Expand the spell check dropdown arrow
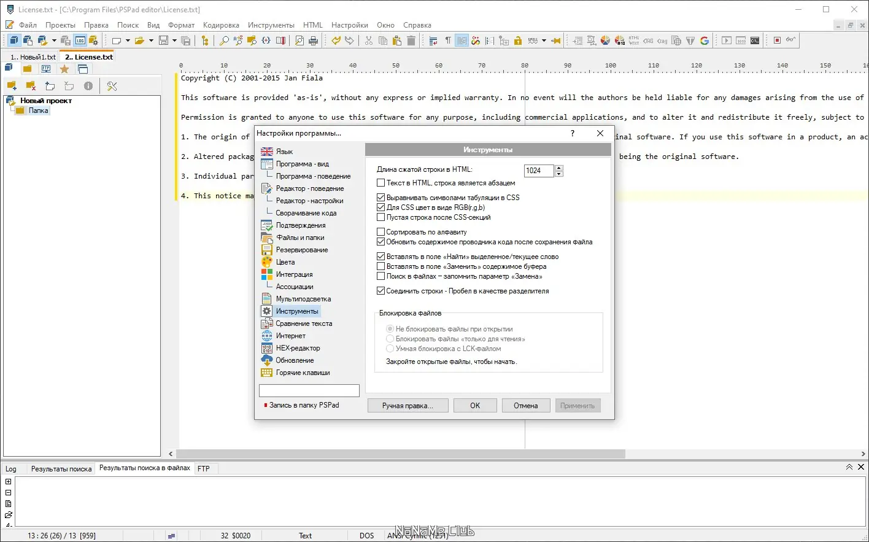This screenshot has width=869, height=542. 544,41
